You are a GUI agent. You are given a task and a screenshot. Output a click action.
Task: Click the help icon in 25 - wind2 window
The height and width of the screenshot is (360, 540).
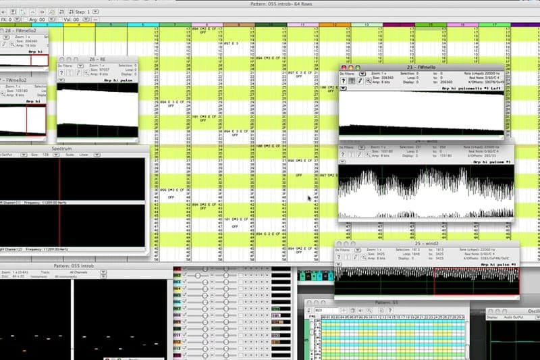(x=339, y=257)
